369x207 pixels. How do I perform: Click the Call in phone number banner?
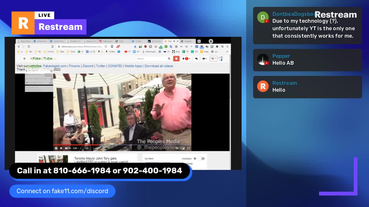coord(99,171)
